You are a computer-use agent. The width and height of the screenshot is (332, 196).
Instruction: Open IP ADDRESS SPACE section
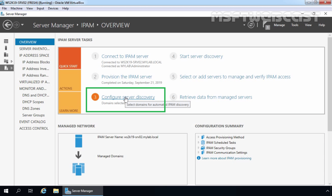[34, 55]
